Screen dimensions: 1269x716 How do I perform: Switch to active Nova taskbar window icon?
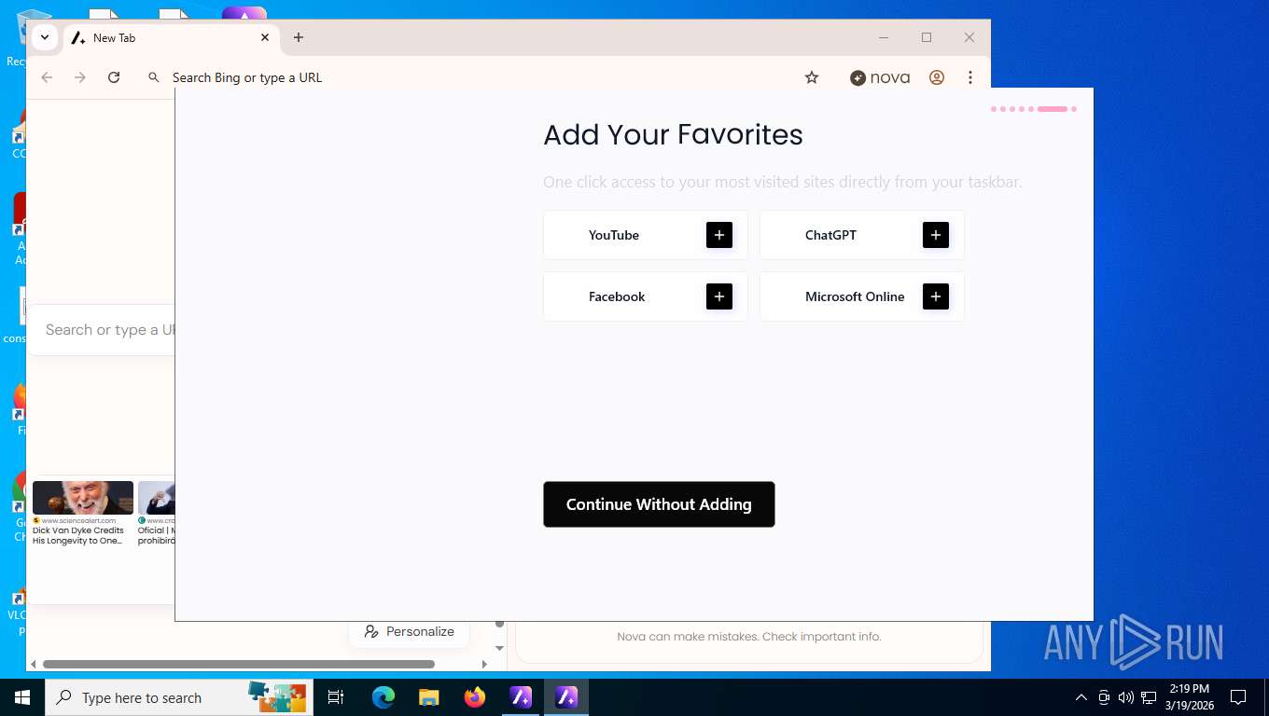(566, 697)
